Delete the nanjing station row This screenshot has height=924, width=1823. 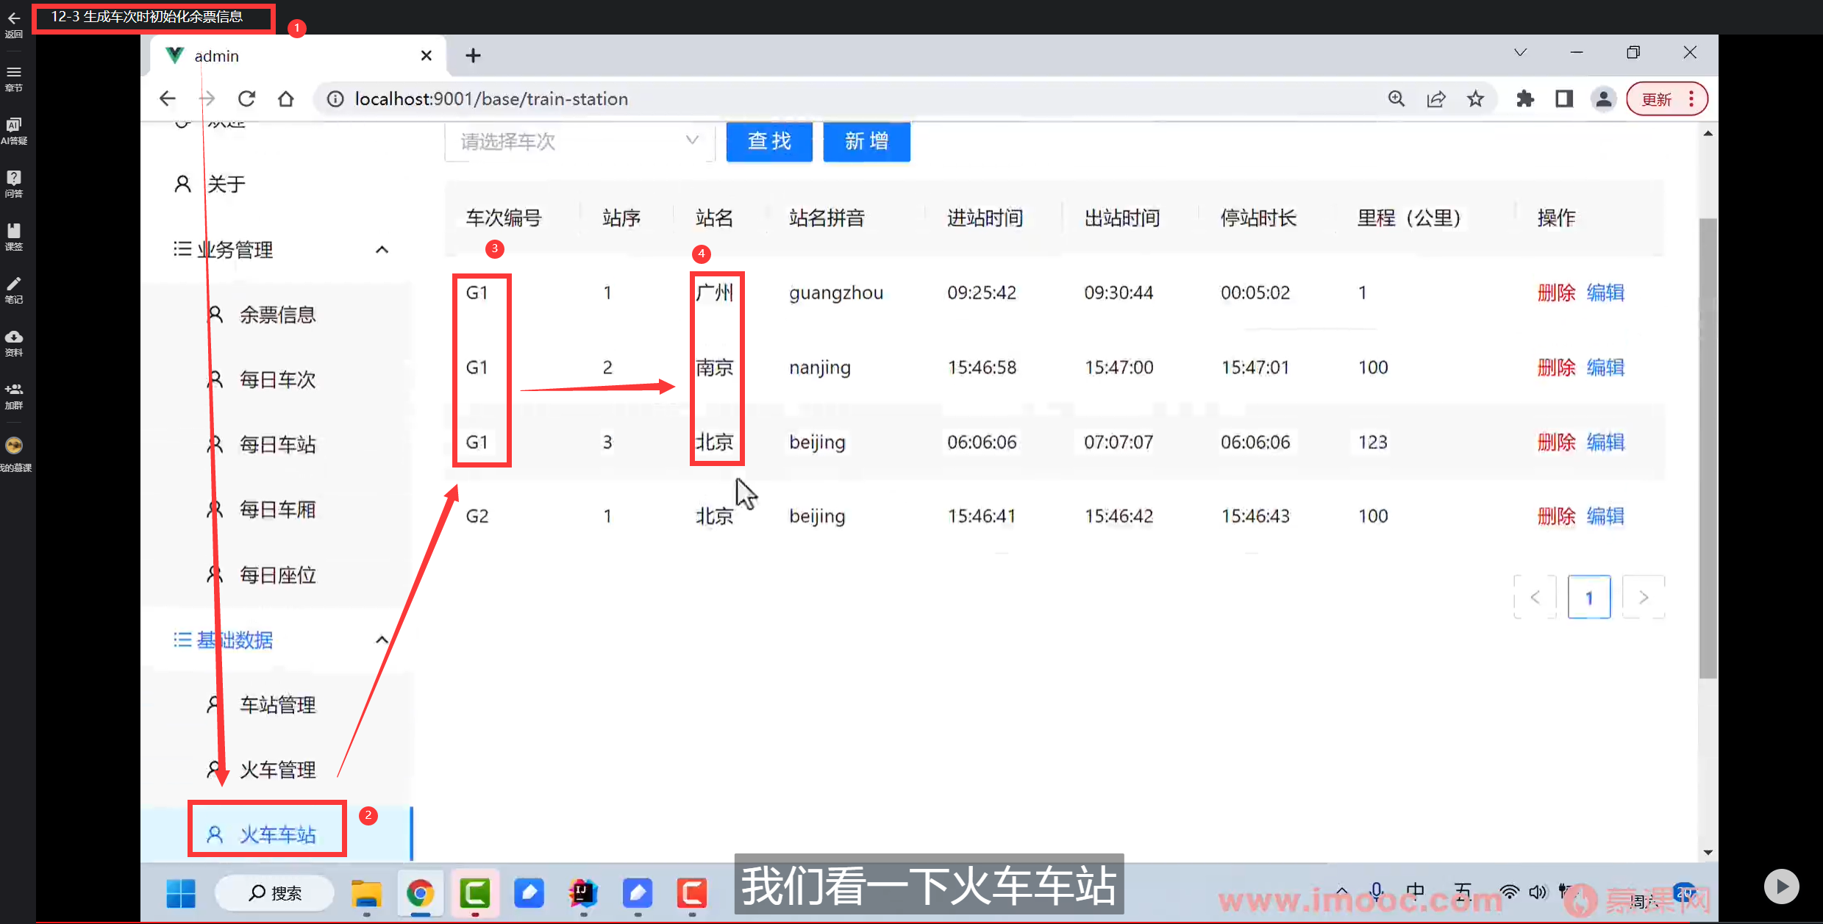(x=1556, y=367)
